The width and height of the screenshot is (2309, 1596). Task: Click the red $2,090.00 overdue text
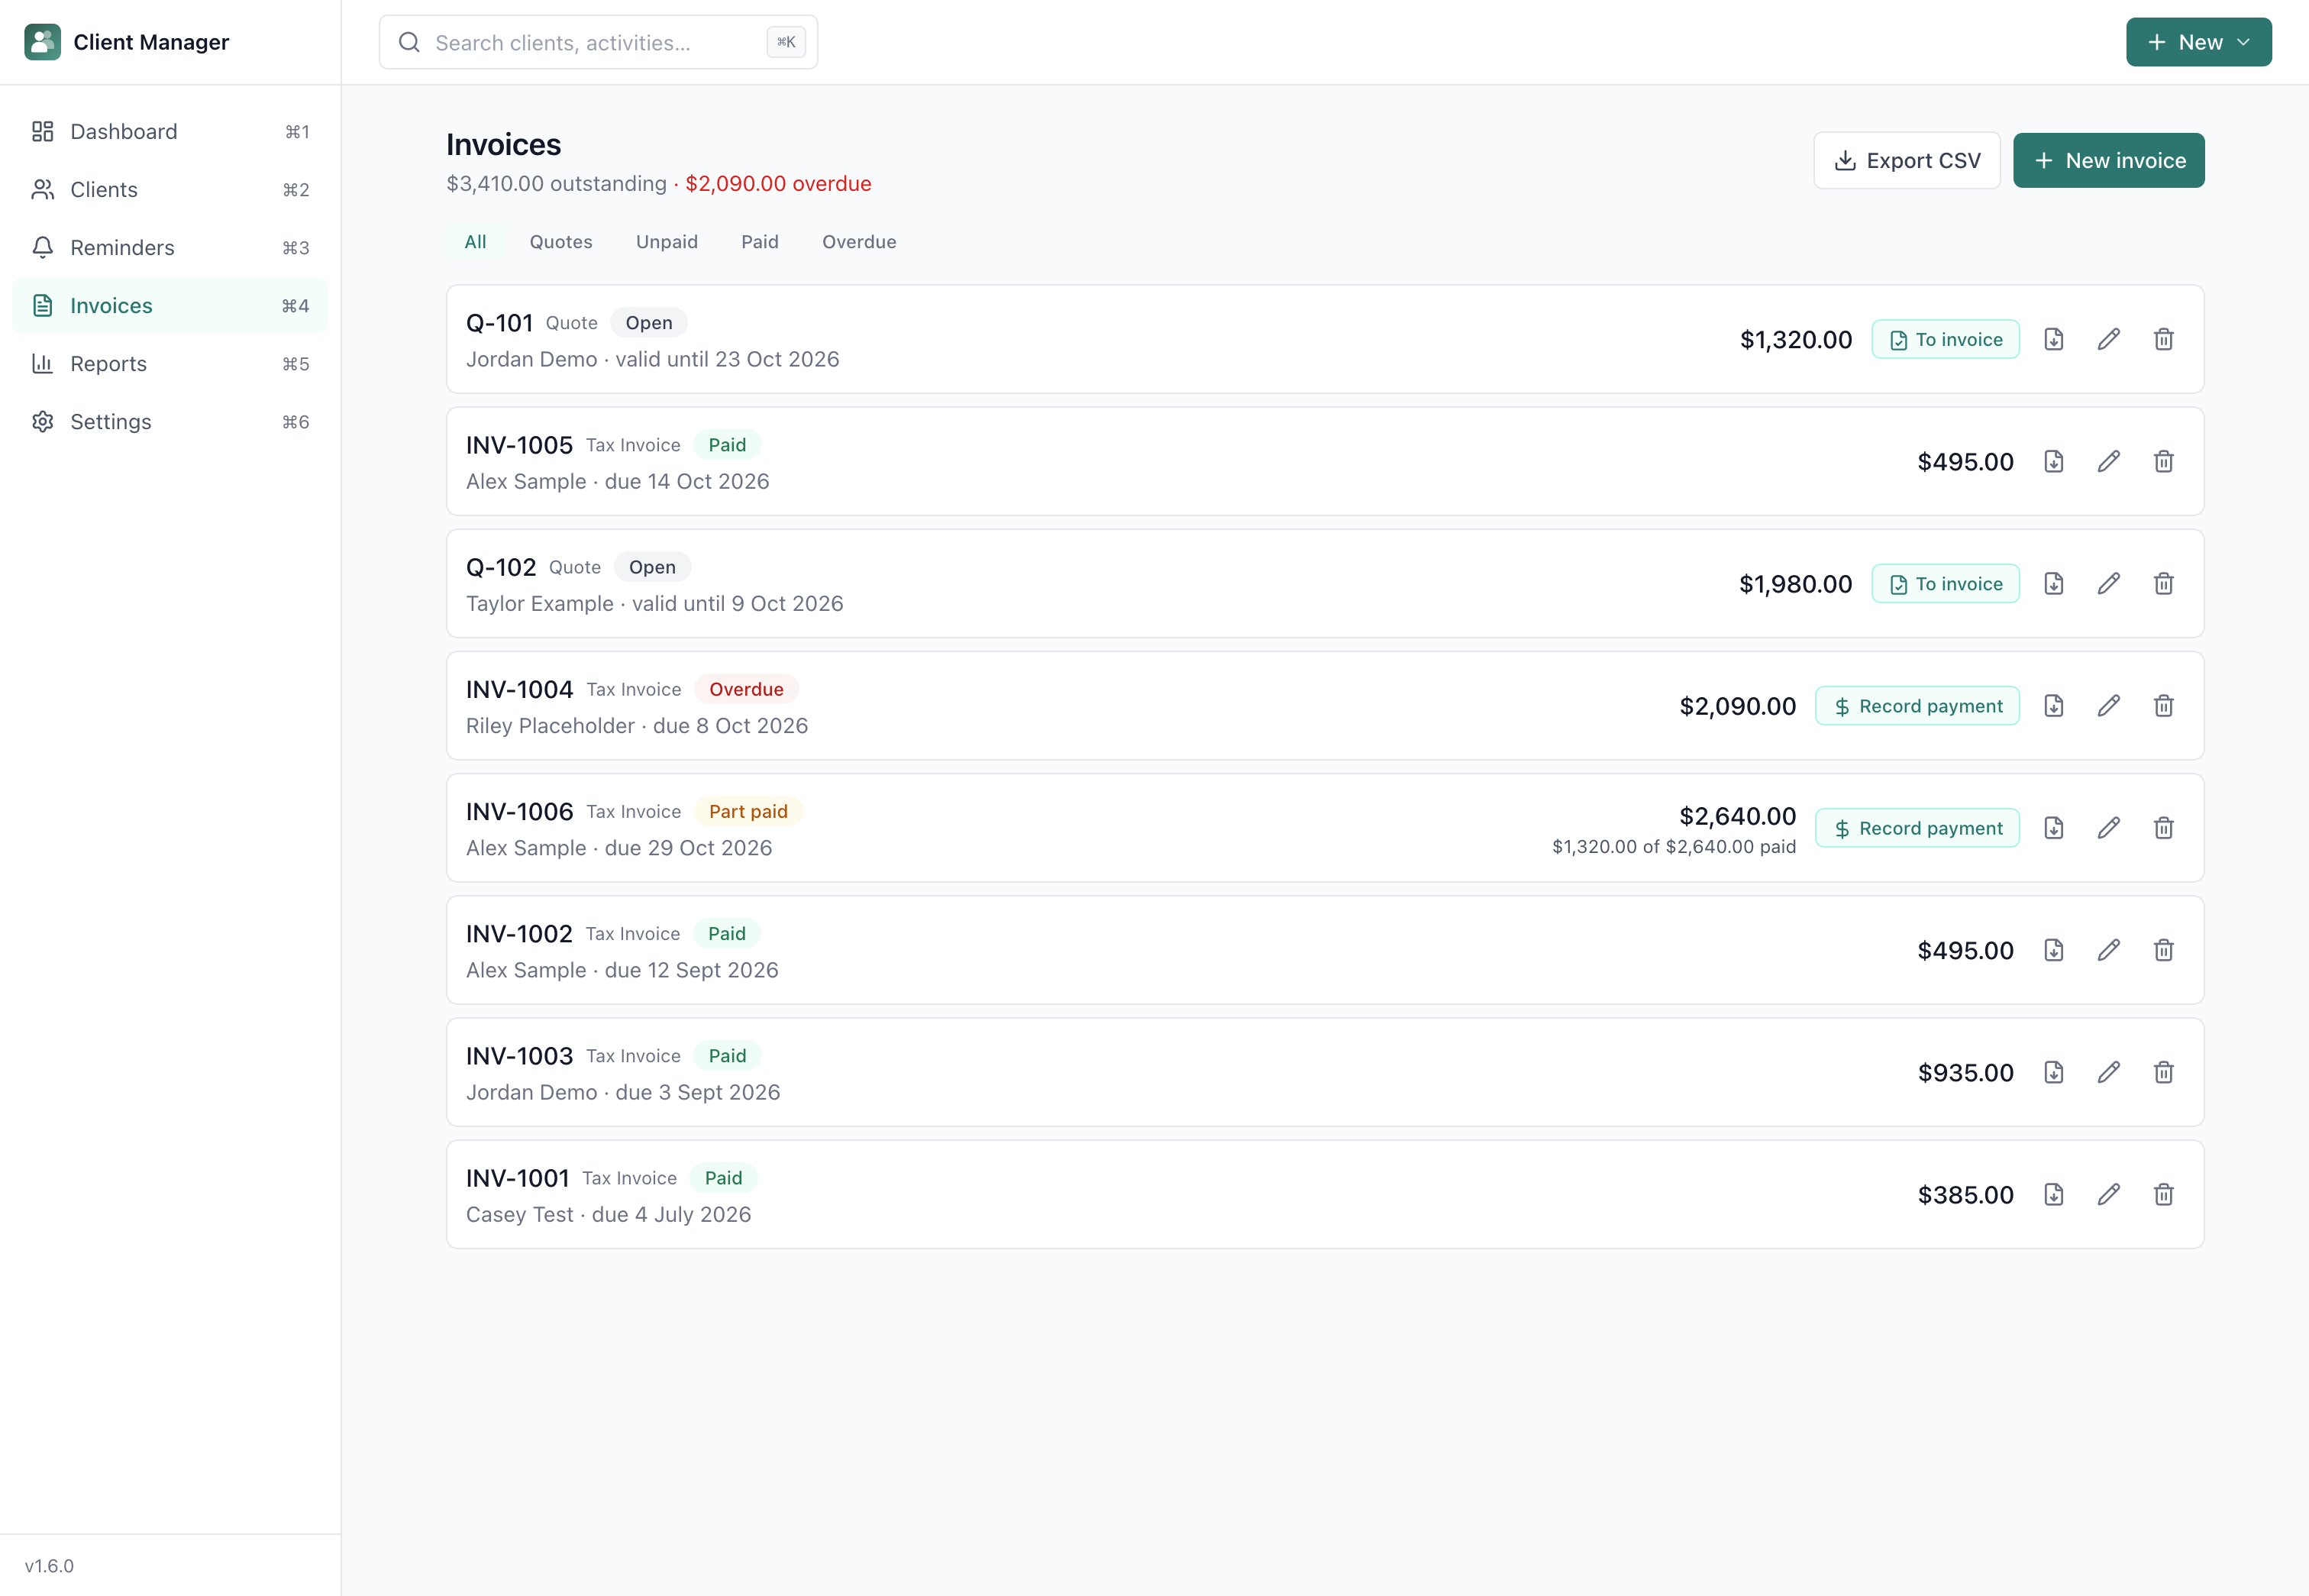778,184
